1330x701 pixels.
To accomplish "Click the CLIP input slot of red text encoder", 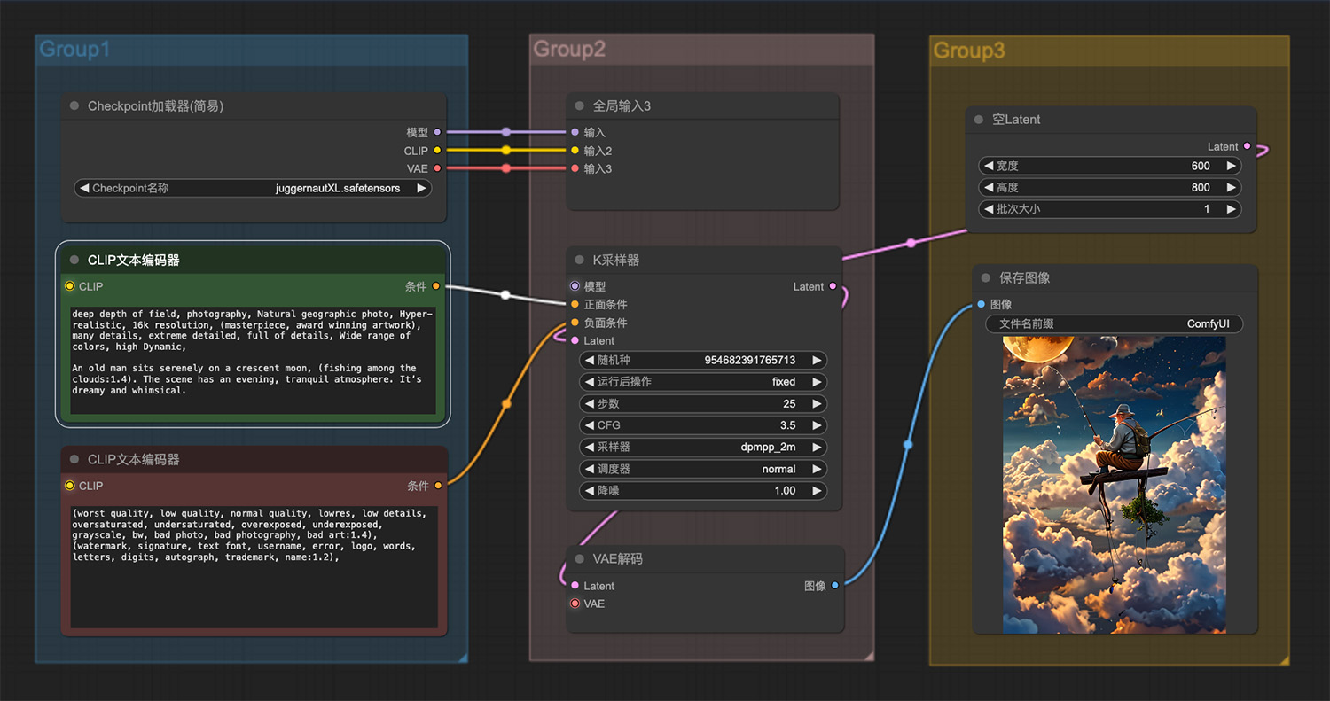I will tap(69, 486).
